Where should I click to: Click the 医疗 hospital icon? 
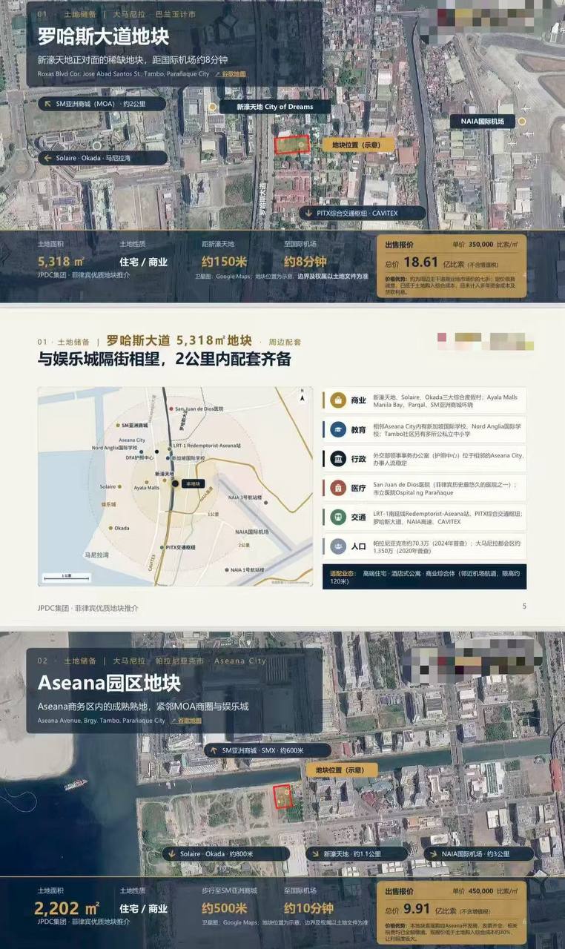pos(337,488)
